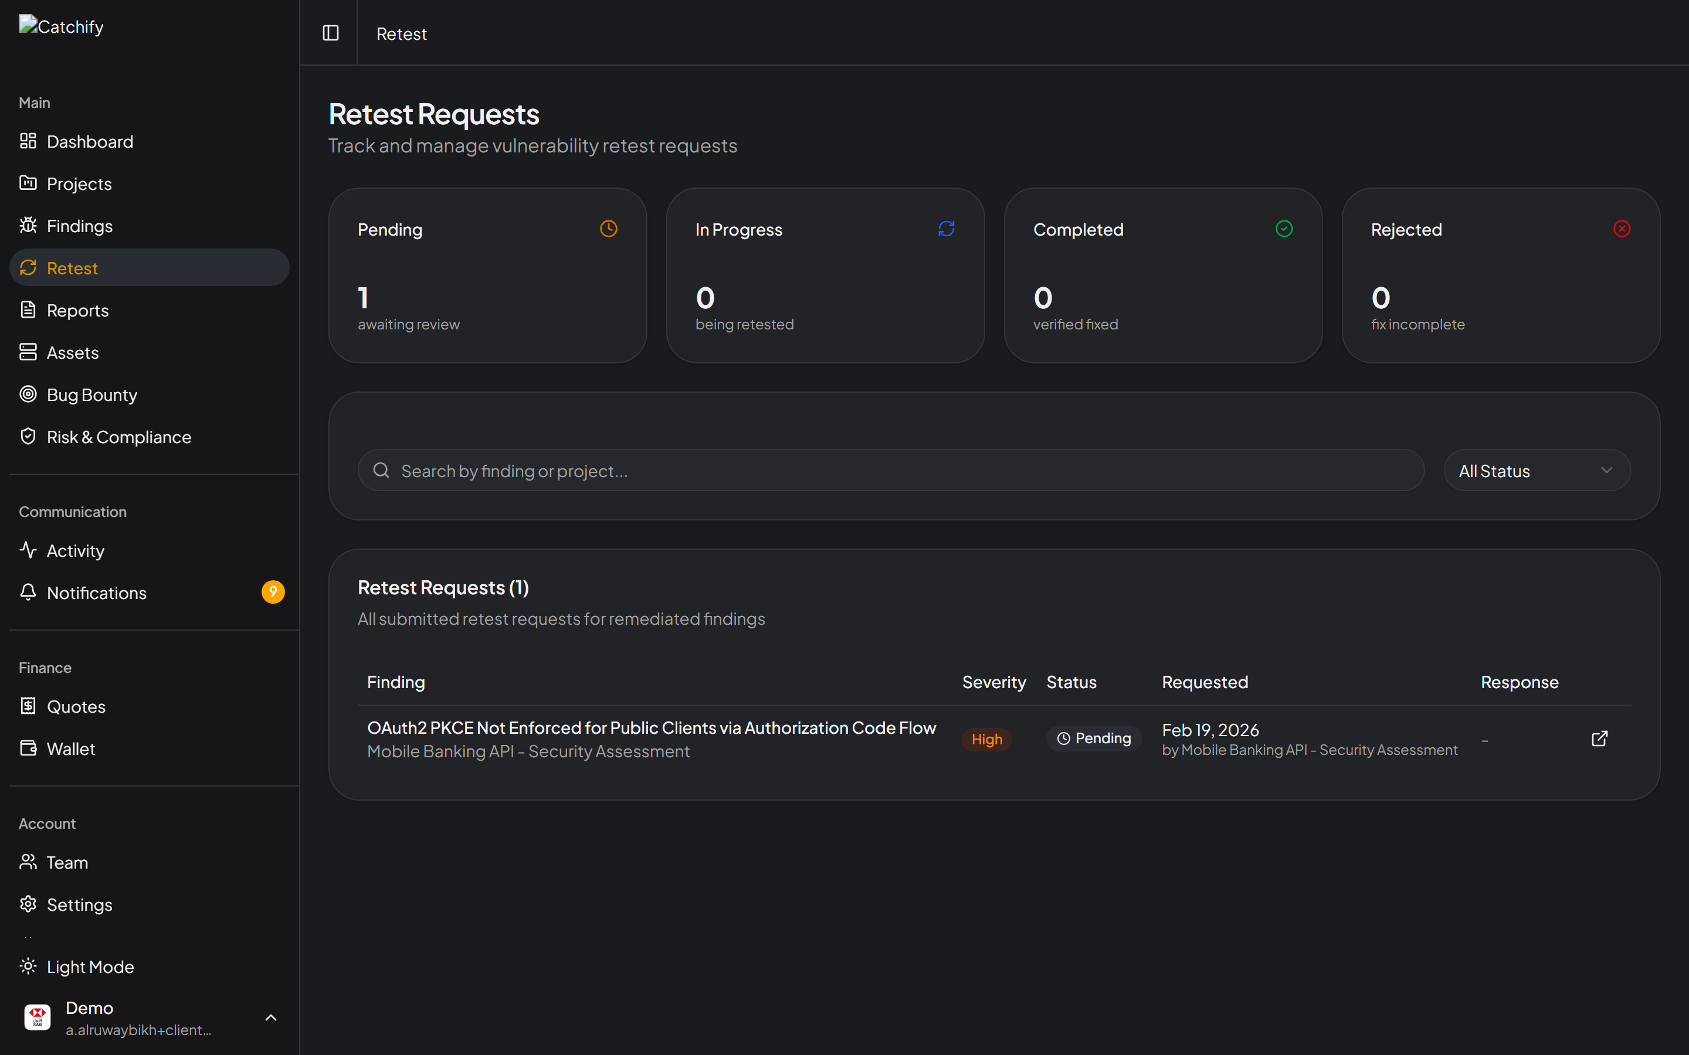Click the Notifications bell icon
Image resolution: width=1689 pixels, height=1055 pixels.
coord(29,592)
